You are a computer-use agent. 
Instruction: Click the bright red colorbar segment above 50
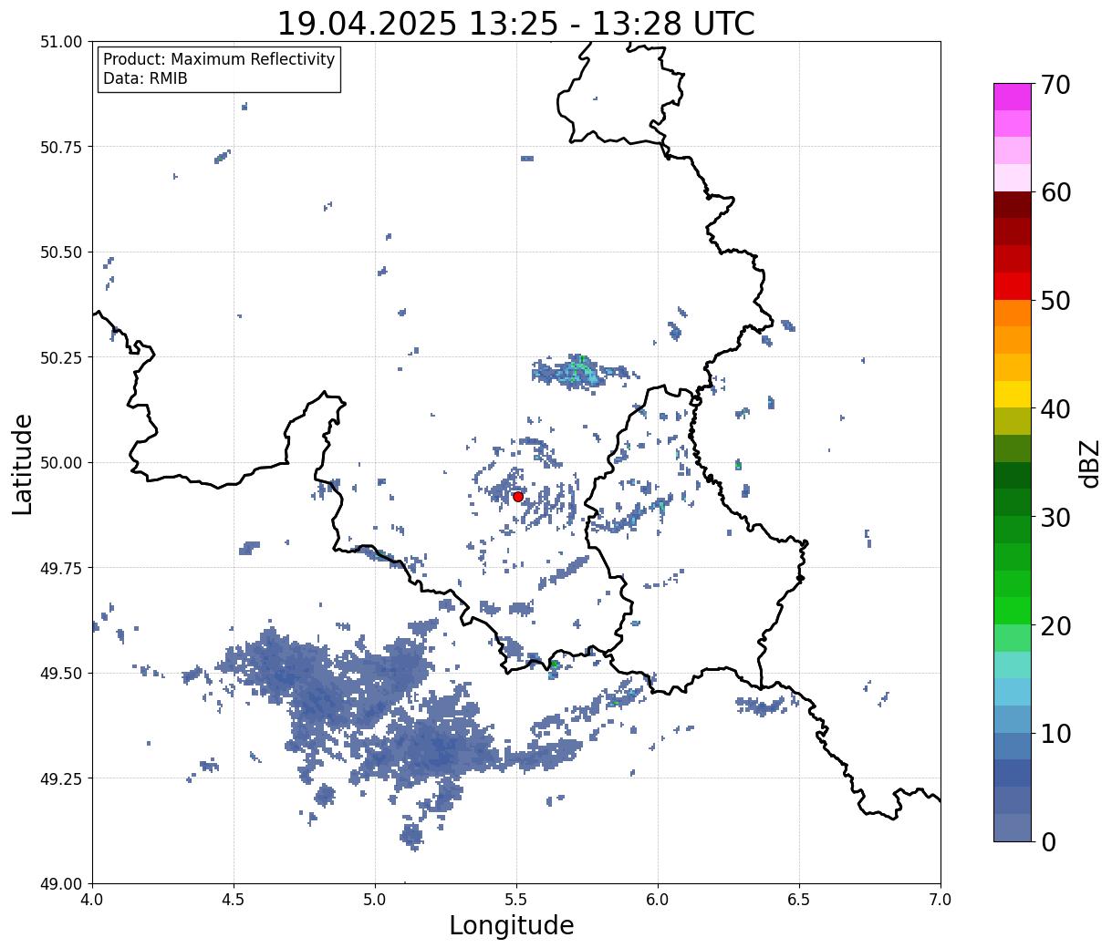pos(1013,286)
